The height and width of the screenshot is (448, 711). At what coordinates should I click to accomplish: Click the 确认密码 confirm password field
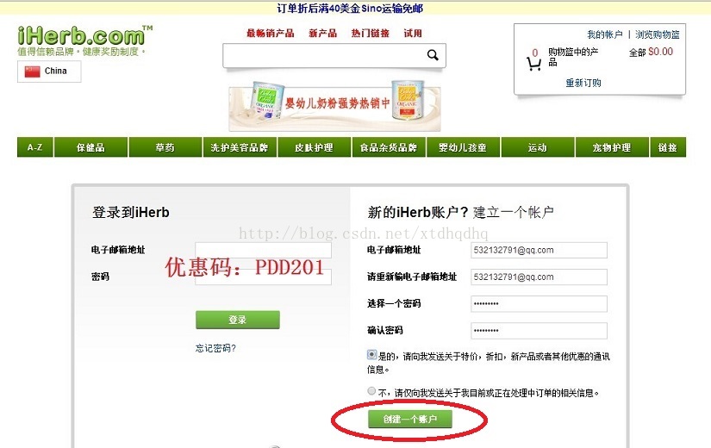[539, 331]
